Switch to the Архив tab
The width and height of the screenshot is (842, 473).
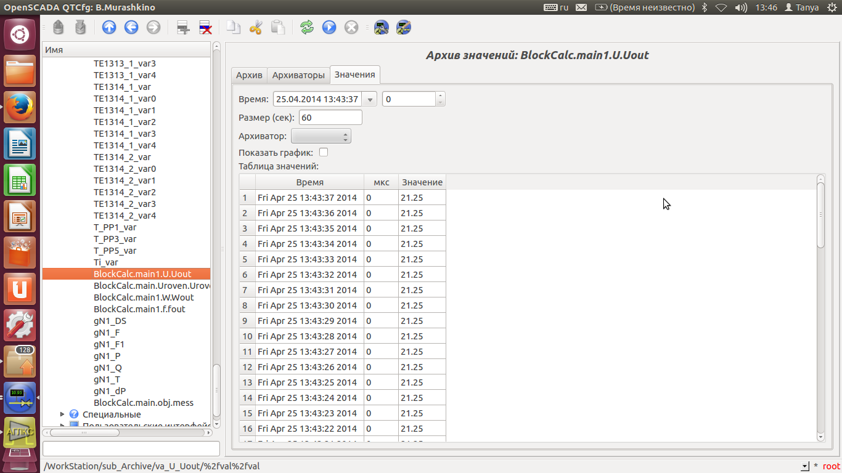coord(249,75)
